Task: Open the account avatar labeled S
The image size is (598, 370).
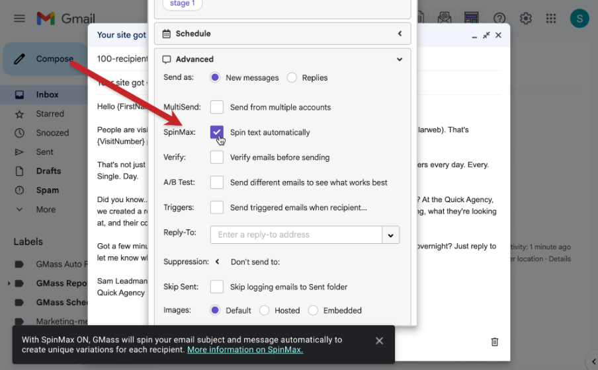Action: pos(579,18)
